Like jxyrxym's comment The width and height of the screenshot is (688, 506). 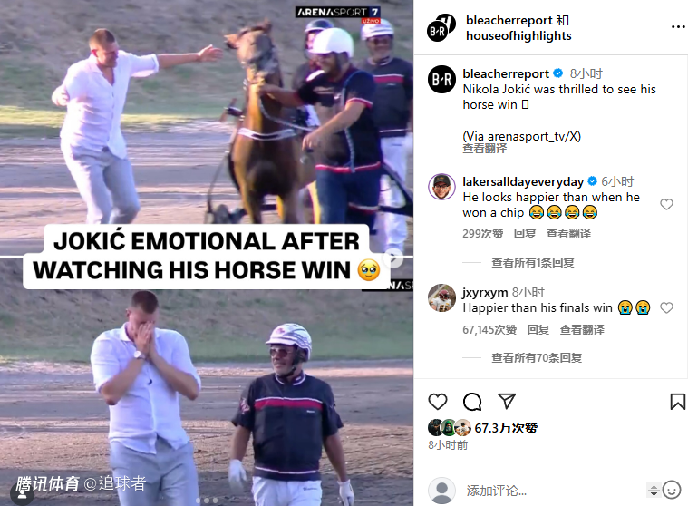point(666,308)
